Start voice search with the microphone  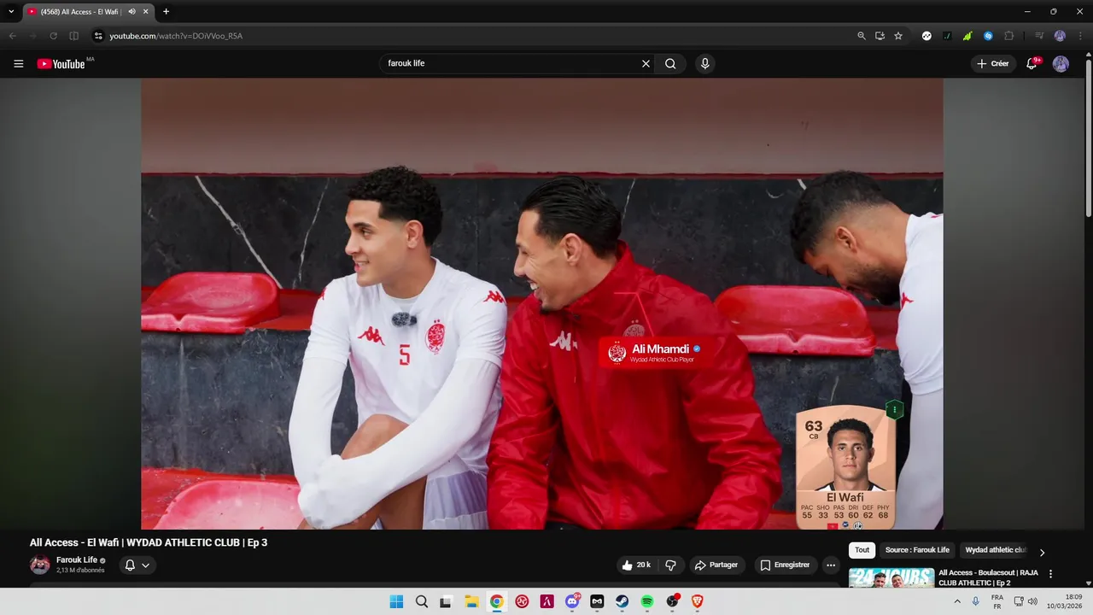704,63
